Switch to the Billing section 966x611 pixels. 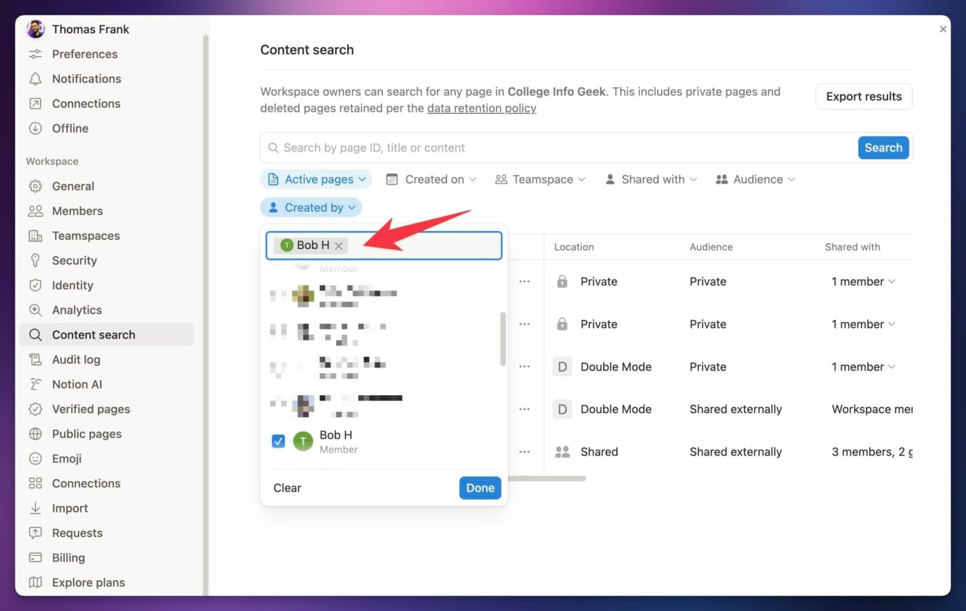tap(69, 557)
